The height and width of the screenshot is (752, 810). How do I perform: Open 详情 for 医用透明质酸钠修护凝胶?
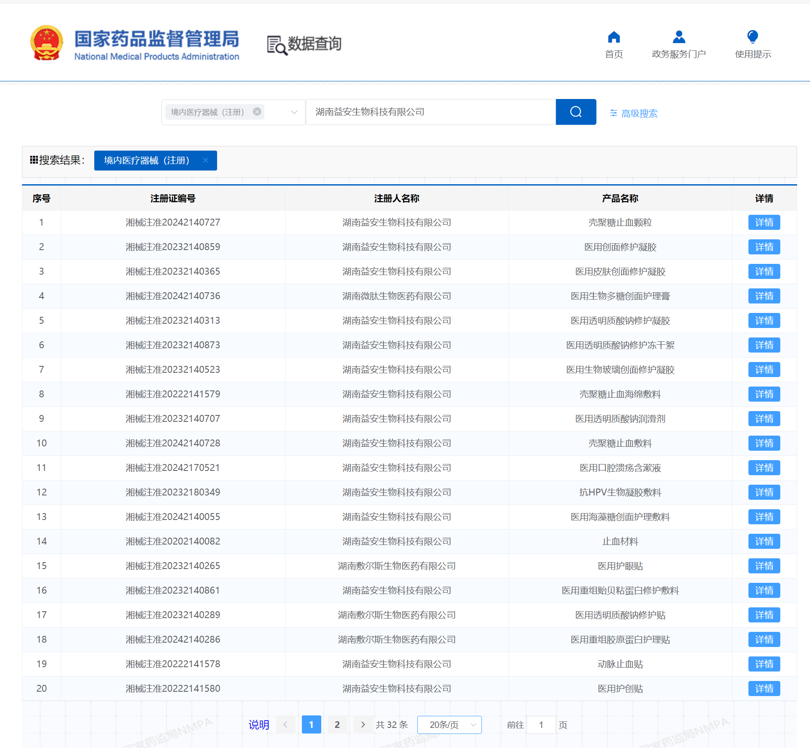coord(764,321)
